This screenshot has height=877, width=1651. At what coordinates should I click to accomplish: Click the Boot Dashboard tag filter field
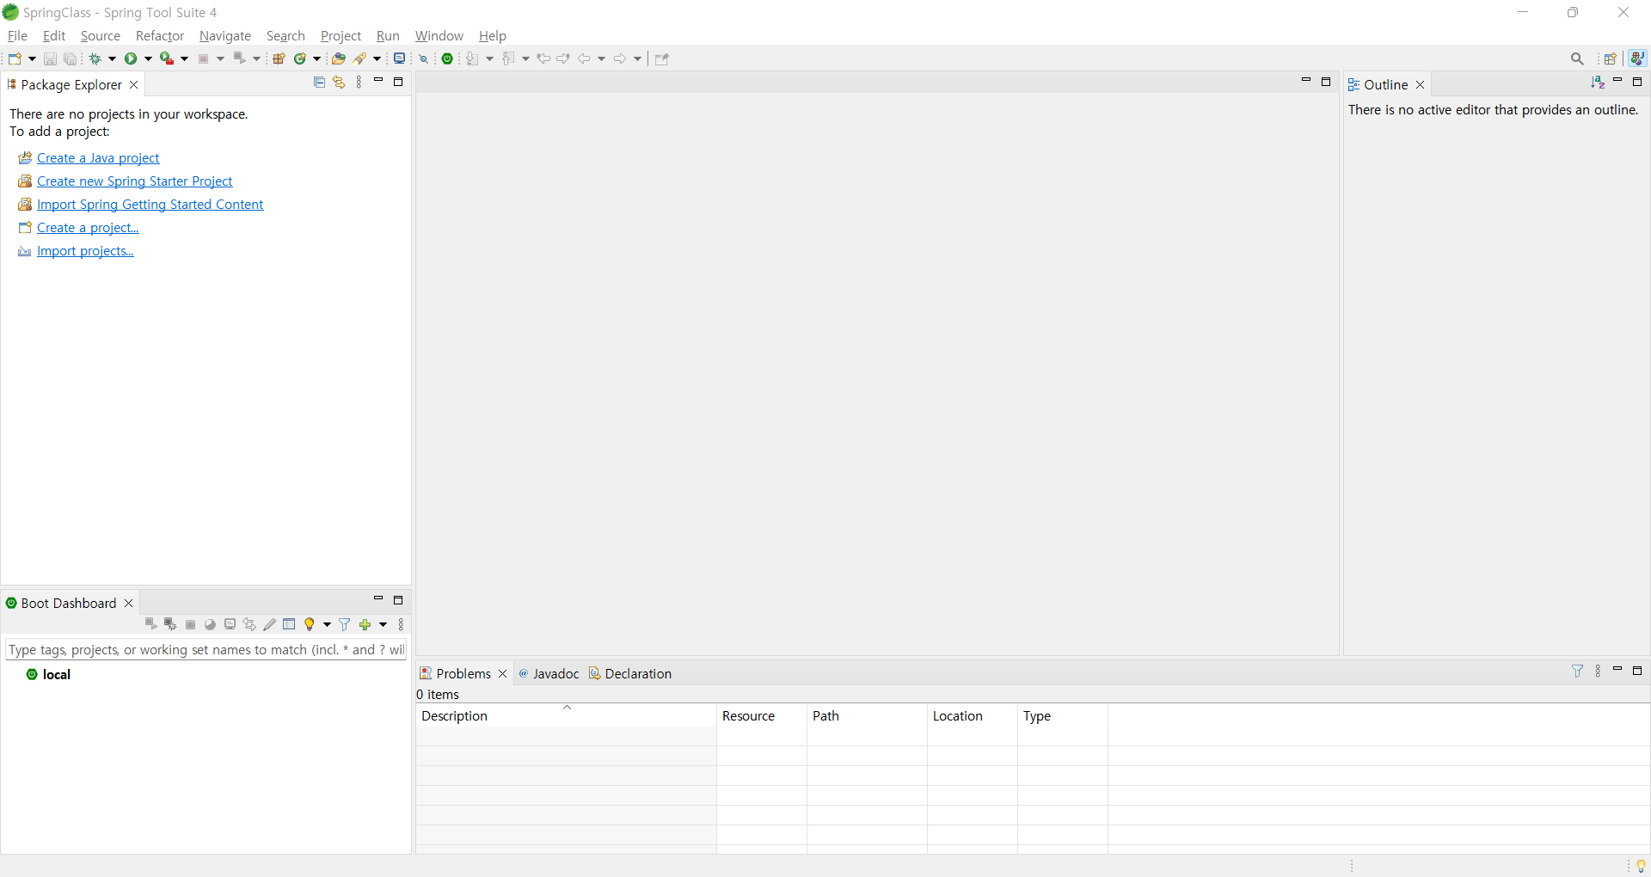click(x=206, y=649)
